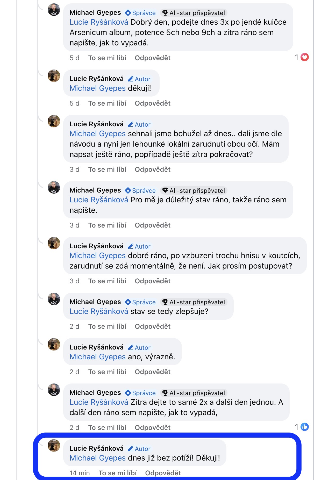Click Michael Gyepes' avatar on the Arsenicum album comment
The height and width of the screenshot is (480, 314).
54,10
